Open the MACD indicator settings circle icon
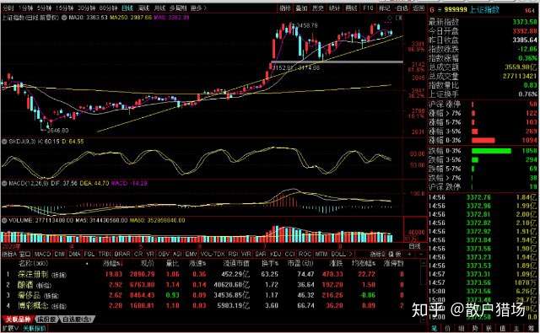This screenshot has height=333, width=540. click(4, 183)
